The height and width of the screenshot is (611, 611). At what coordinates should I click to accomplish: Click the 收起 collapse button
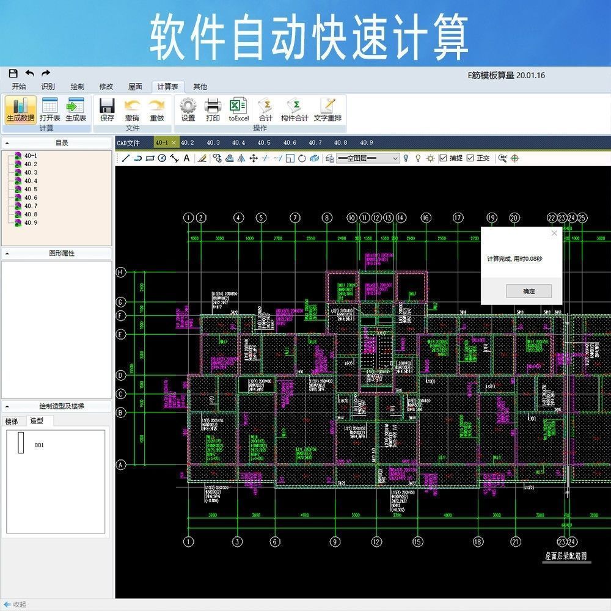click(15, 604)
